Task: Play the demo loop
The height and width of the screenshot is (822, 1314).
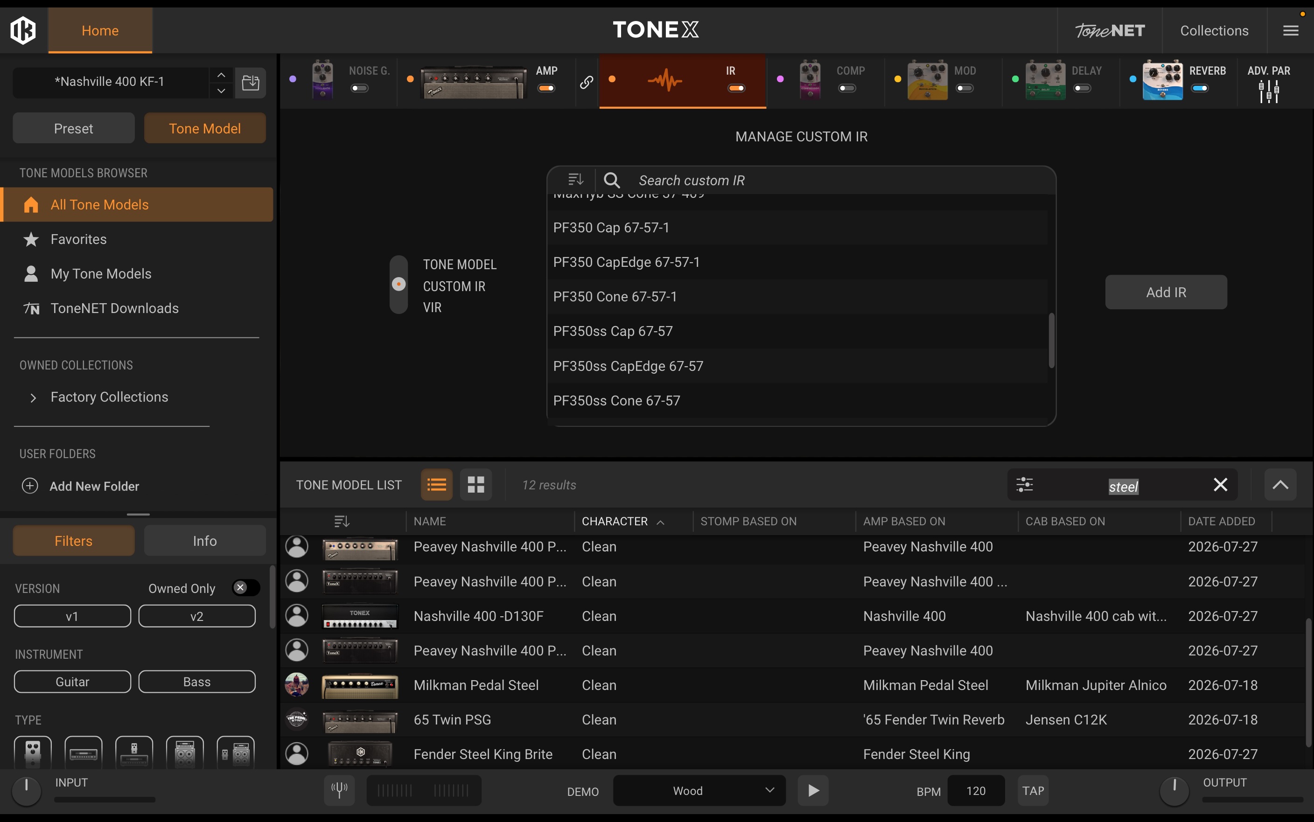Action: coord(813,790)
